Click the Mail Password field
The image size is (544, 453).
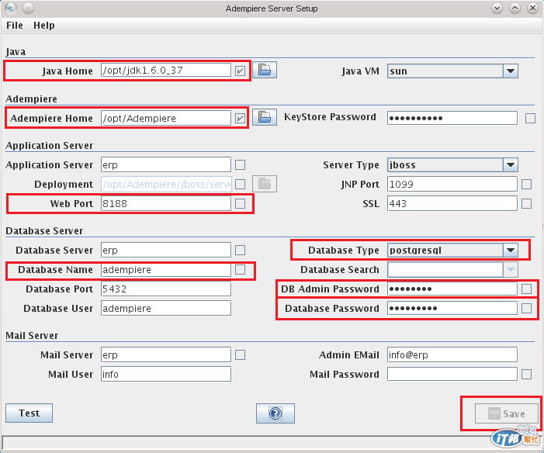point(452,374)
